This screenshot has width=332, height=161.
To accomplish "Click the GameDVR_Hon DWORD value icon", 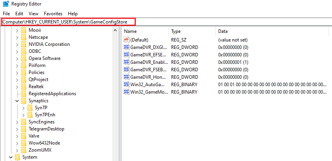I will (126, 77).
